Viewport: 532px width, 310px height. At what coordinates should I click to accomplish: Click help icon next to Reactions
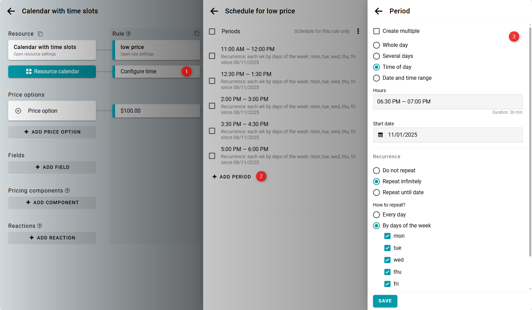[x=40, y=226]
